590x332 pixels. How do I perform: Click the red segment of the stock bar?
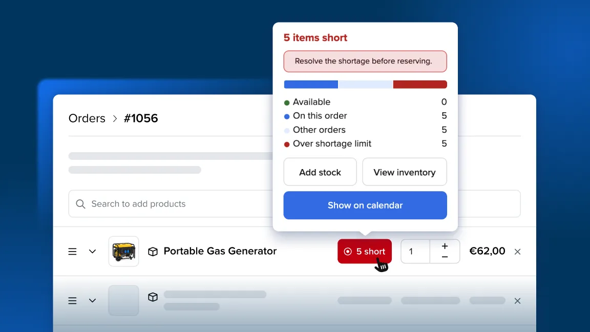click(x=420, y=85)
